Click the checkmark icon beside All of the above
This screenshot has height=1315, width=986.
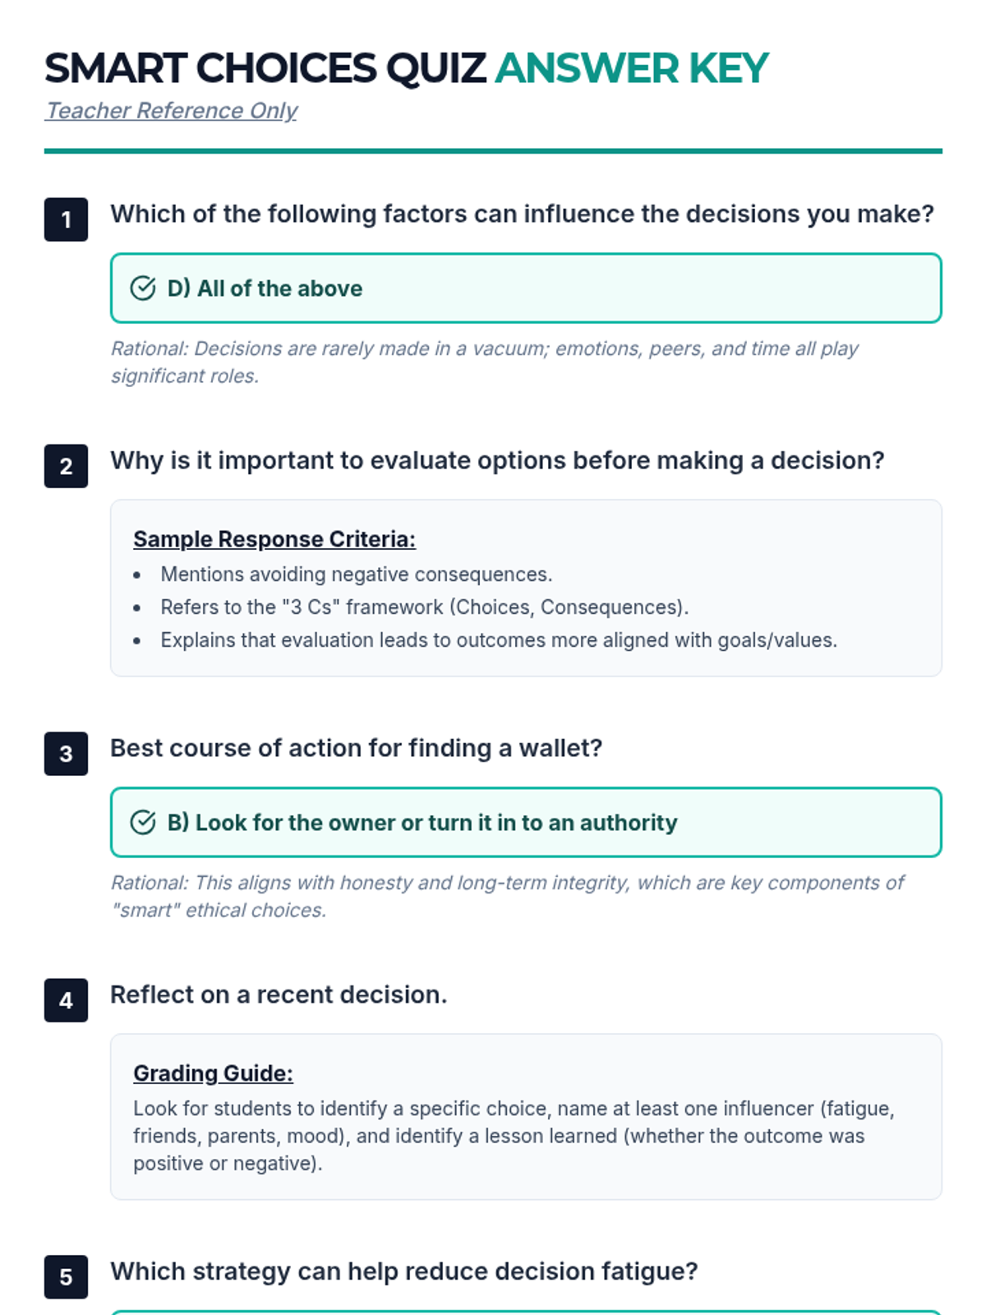(142, 288)
